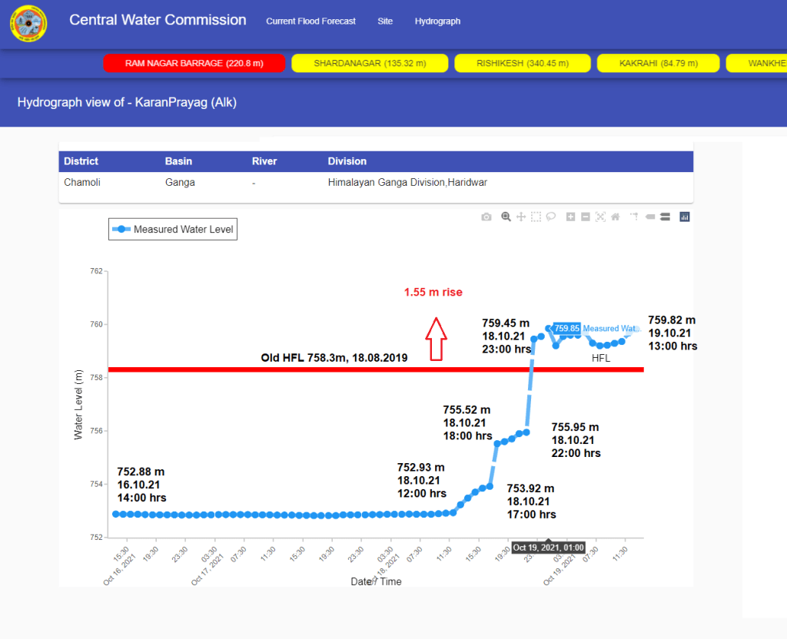Screen dimensions: 787x639
Task: Download plot as PNG camera icon
Action: click(486, 217)
